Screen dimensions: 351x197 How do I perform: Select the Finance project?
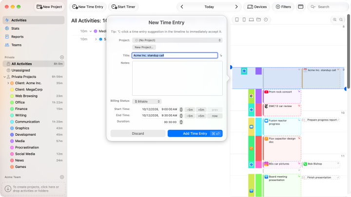34,109
